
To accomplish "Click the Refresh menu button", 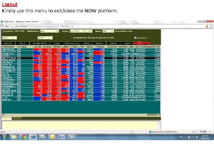I will 113,43.
